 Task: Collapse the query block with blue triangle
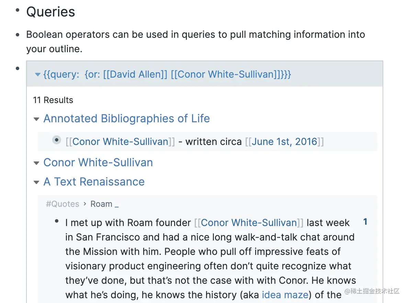38,75
